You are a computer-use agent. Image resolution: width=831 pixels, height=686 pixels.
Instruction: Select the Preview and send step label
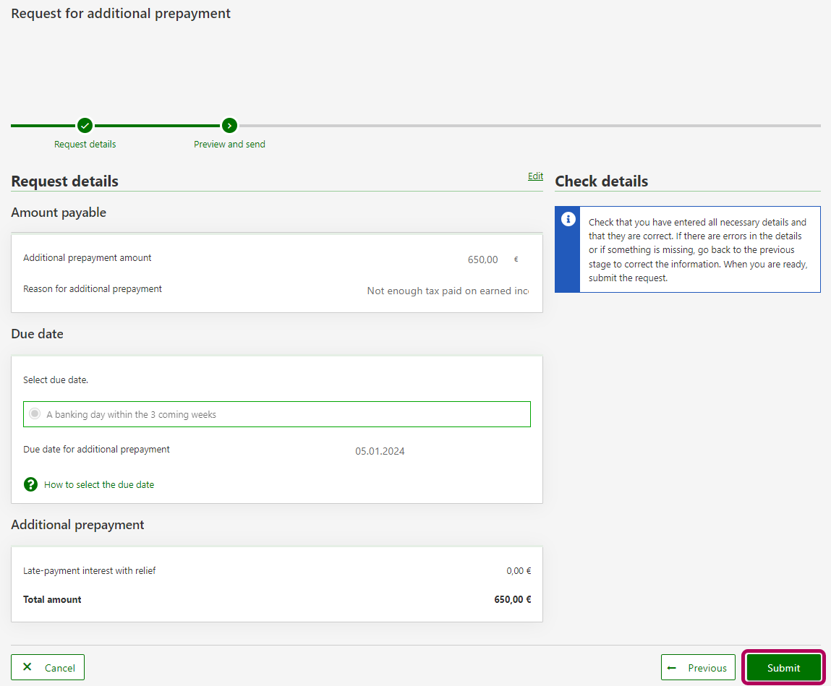point(229,145)
